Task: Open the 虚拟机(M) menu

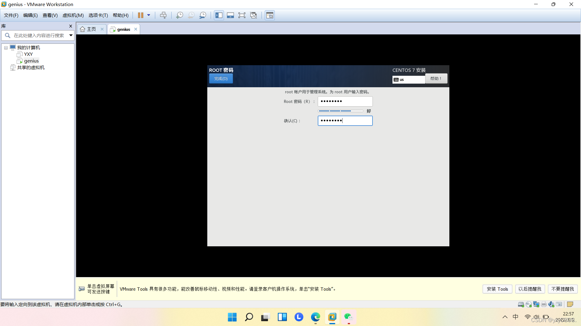Action: pos(73,15)
